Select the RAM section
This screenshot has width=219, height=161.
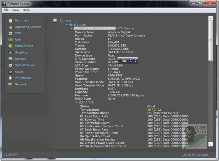click(18, 40)
